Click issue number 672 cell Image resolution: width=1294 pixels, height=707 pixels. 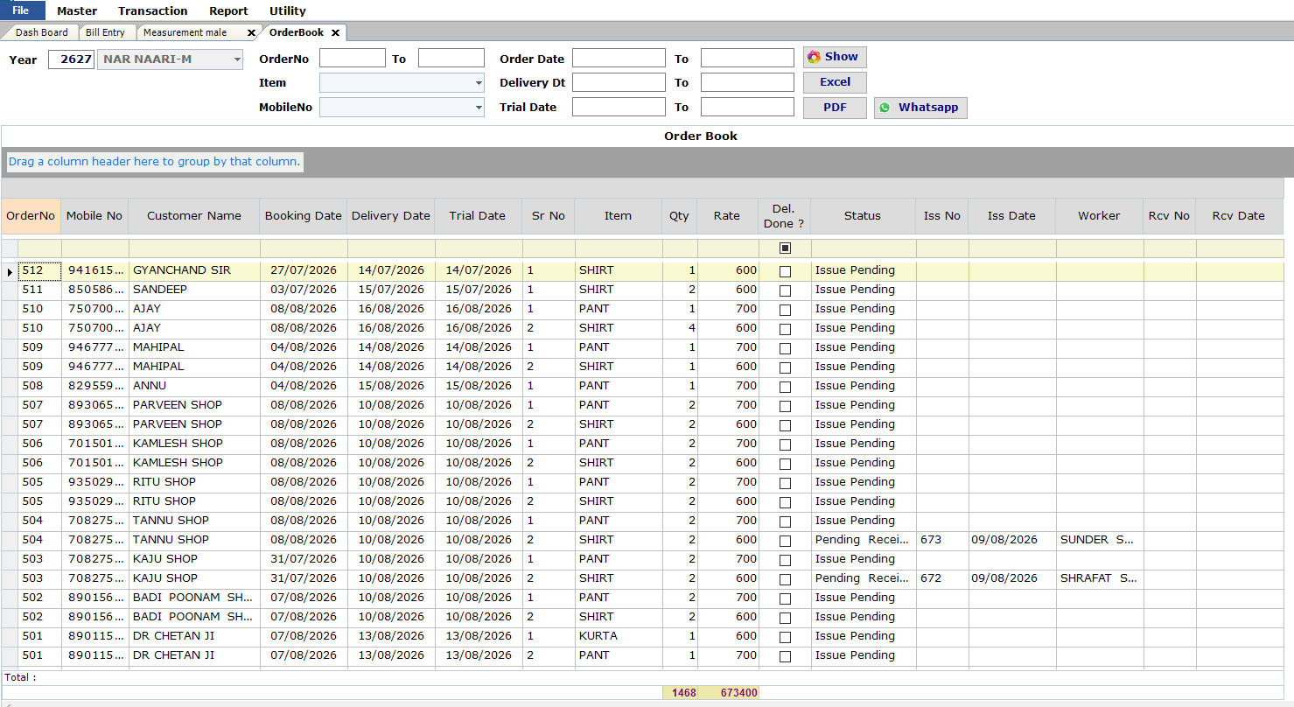click(941, 578)
